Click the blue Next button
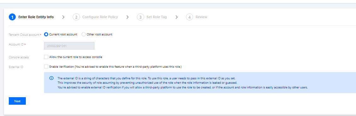The width and height of the screenshot is (356, 116). point(17,101)
